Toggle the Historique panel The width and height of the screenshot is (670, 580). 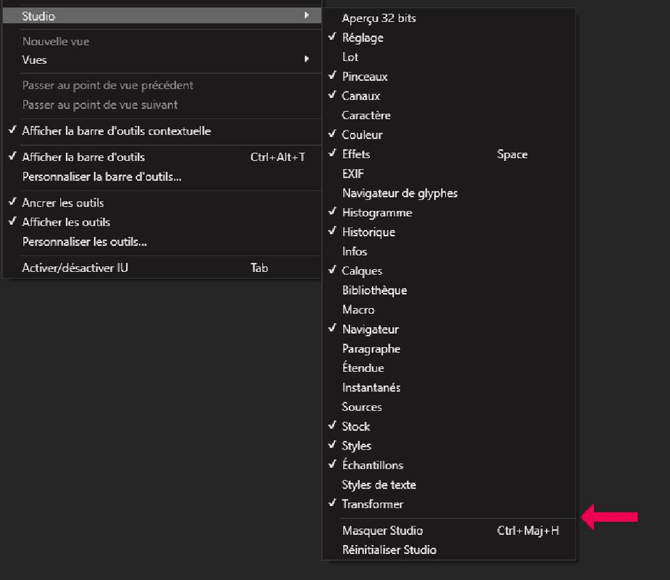point(449,232)
